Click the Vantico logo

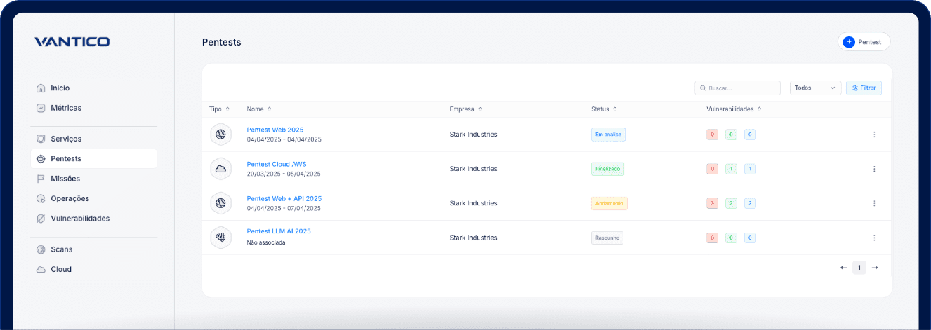click(72, 42)
